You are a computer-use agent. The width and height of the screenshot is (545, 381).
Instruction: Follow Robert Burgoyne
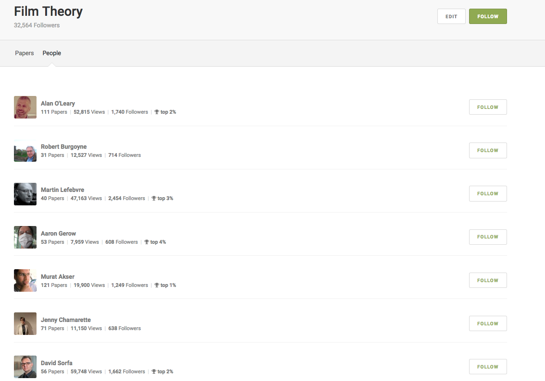(x=487, y=150)
